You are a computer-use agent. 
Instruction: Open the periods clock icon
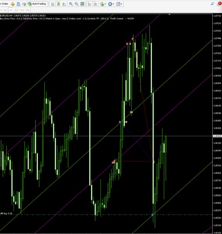(x=110, y=4)
